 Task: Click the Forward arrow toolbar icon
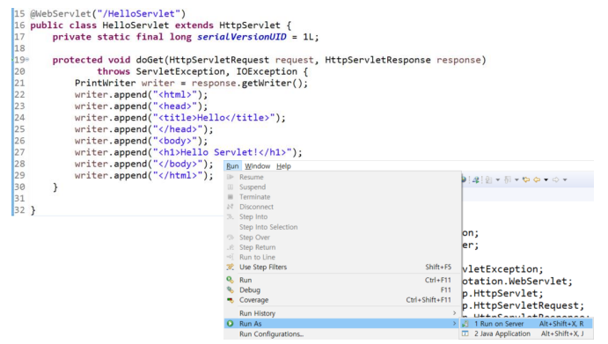click(x=556, y=179)
